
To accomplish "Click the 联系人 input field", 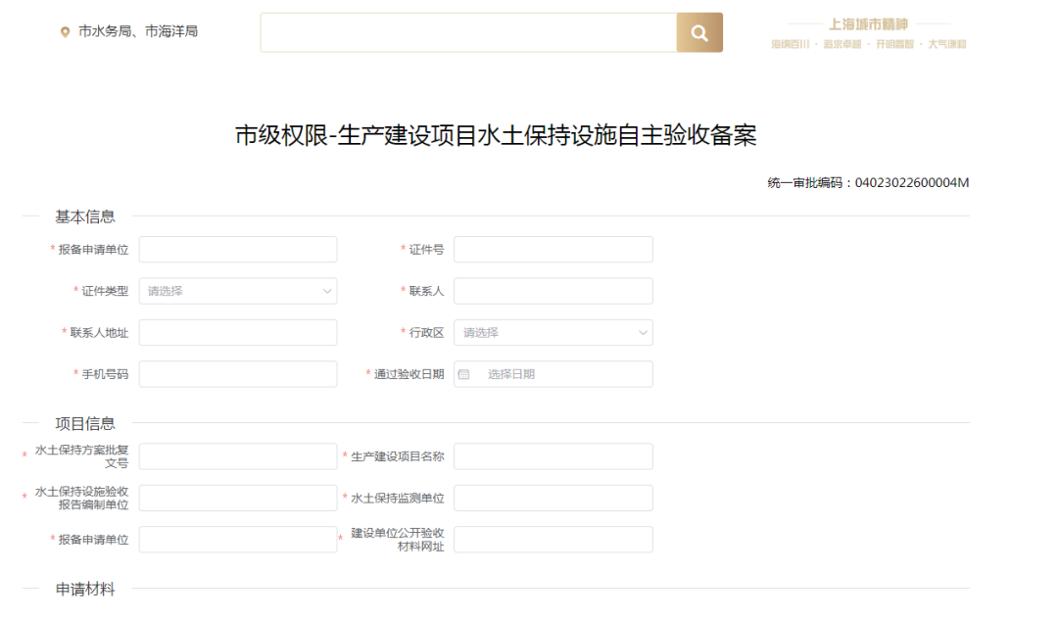I will [553, 291].
